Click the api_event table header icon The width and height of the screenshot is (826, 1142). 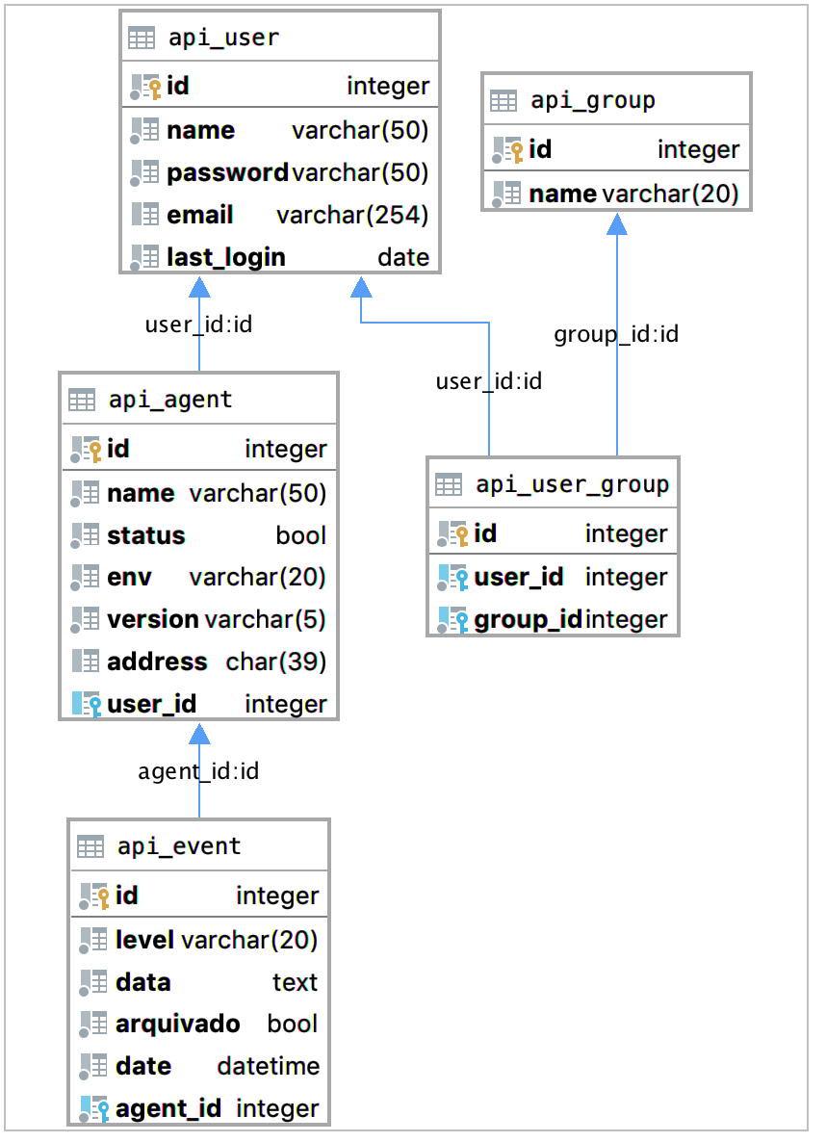tap(90, 846)
